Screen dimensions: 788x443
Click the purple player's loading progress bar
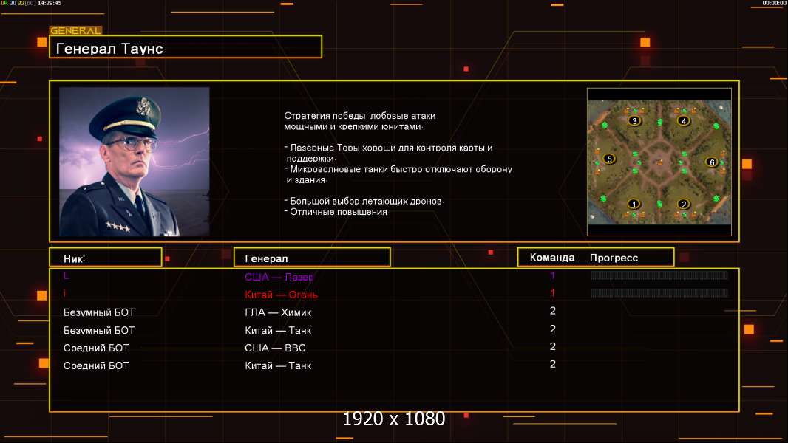tap(659, 275)
